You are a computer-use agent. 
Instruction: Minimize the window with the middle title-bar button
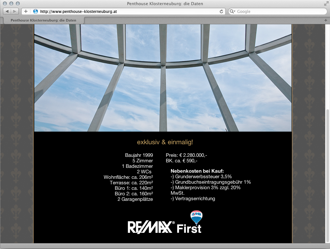pos(11,4)
